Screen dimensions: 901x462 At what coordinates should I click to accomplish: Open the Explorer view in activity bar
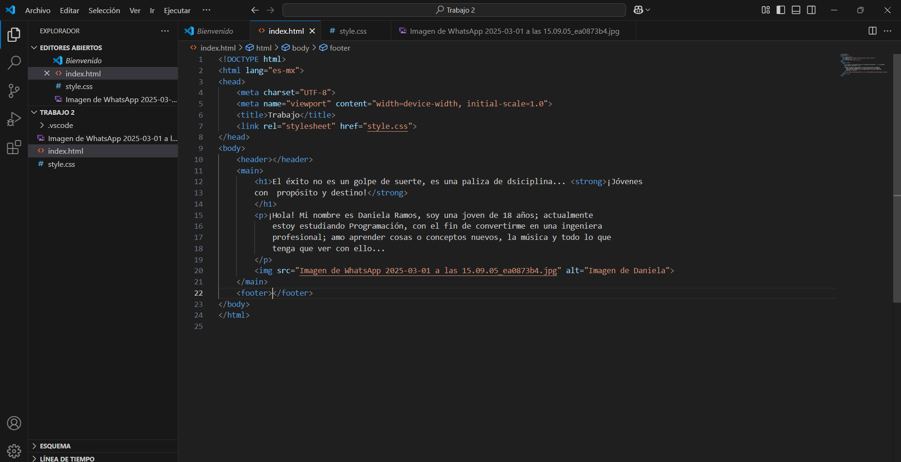(x=14, y=35)
